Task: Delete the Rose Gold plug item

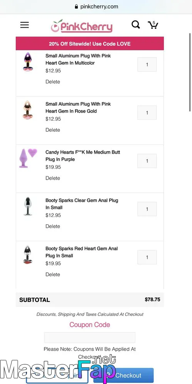Action: pos(53,130)
